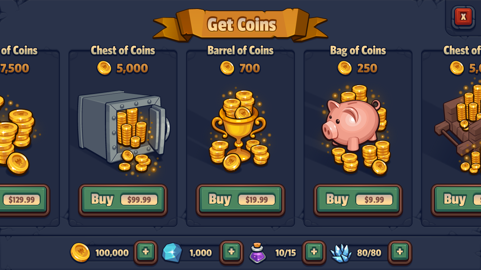Click the blue gem currency icon
The width and height of the screenshot is (481, 270).
coord(172,252)
